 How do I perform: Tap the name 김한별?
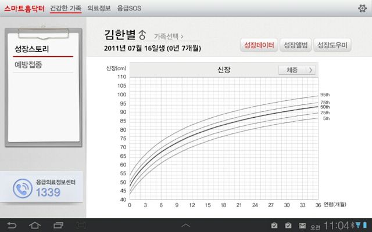click(120, 35)
